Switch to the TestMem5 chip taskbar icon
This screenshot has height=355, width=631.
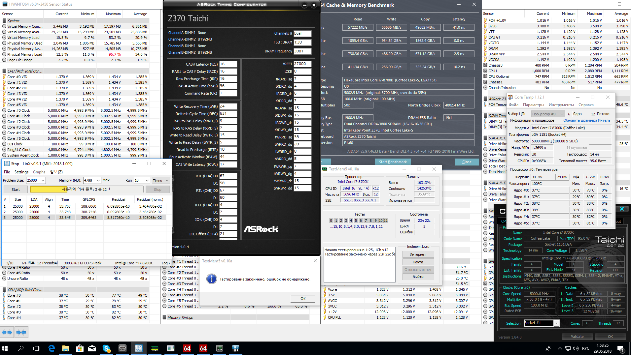[220, 348]
